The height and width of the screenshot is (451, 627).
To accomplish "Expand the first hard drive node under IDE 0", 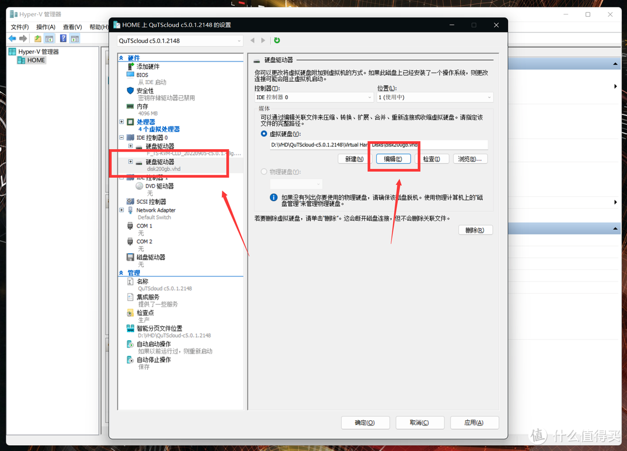I will click(131, 146).
